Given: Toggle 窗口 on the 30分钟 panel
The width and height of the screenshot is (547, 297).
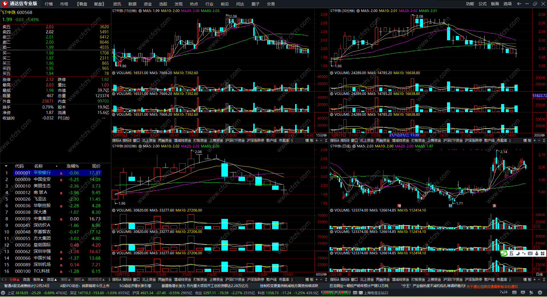Looking at the screenshot, I should [354, 141].
